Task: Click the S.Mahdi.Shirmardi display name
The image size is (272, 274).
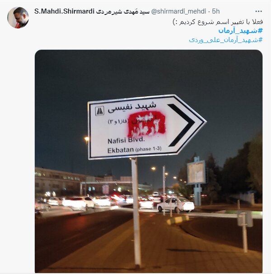Action: click(64, 11)
